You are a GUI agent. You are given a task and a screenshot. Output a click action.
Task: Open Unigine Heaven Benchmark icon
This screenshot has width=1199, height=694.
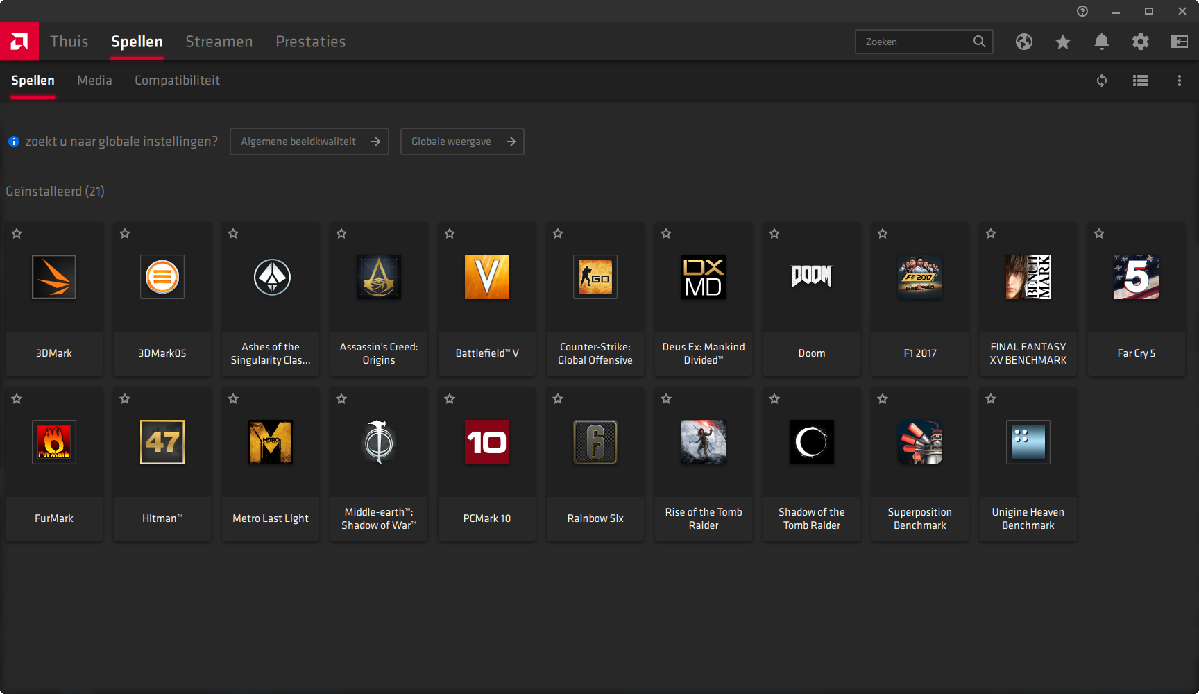pos(1028,442)
